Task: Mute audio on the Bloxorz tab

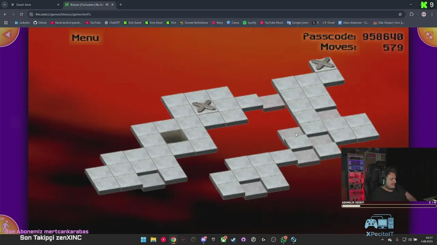Action: tap(107, 5)
